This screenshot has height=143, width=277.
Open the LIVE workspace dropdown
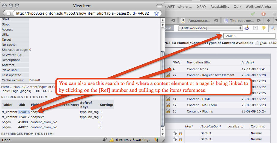(x=210, y=28)
